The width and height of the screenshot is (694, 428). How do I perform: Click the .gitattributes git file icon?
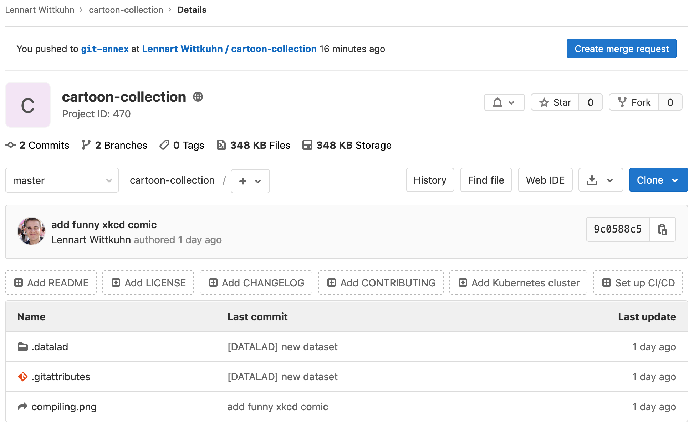(x=23, y=377)
